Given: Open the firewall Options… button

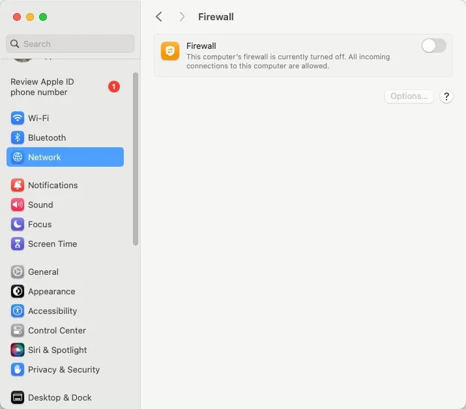Looking at the screenshot, I should pos(409,96).
